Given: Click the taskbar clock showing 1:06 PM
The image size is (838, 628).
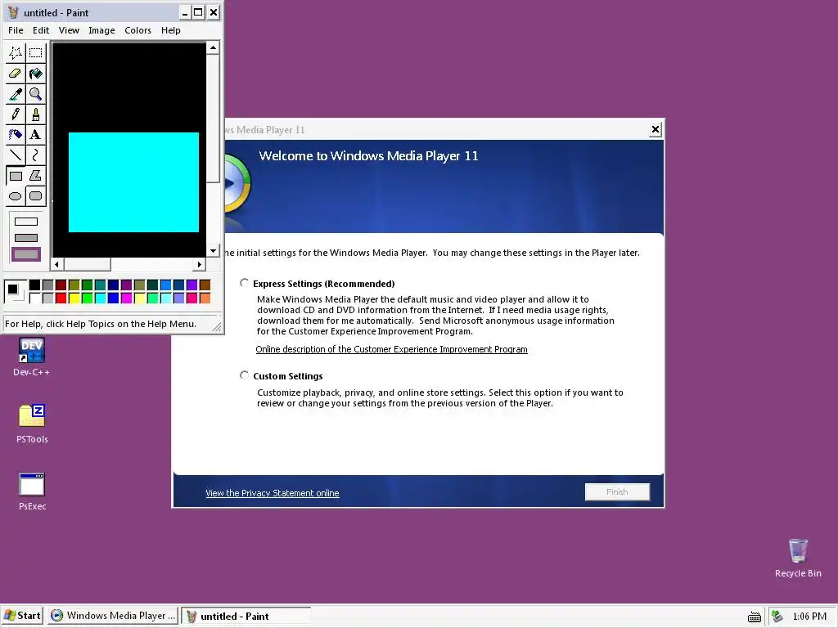Looking at the screenshot, I should 809,617.
